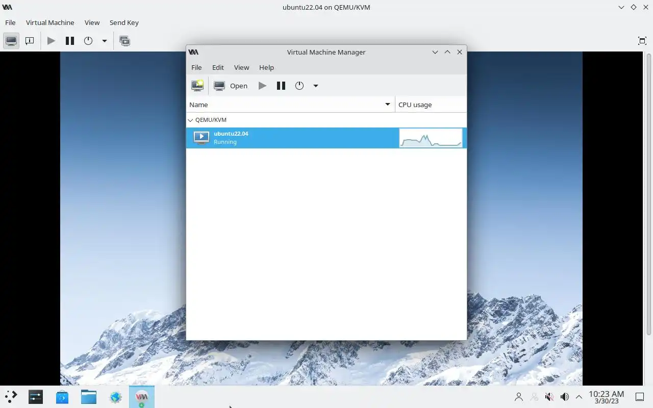Click the CPU usage column header
This screenshot has width=653, height=408.
pos(431,105)
